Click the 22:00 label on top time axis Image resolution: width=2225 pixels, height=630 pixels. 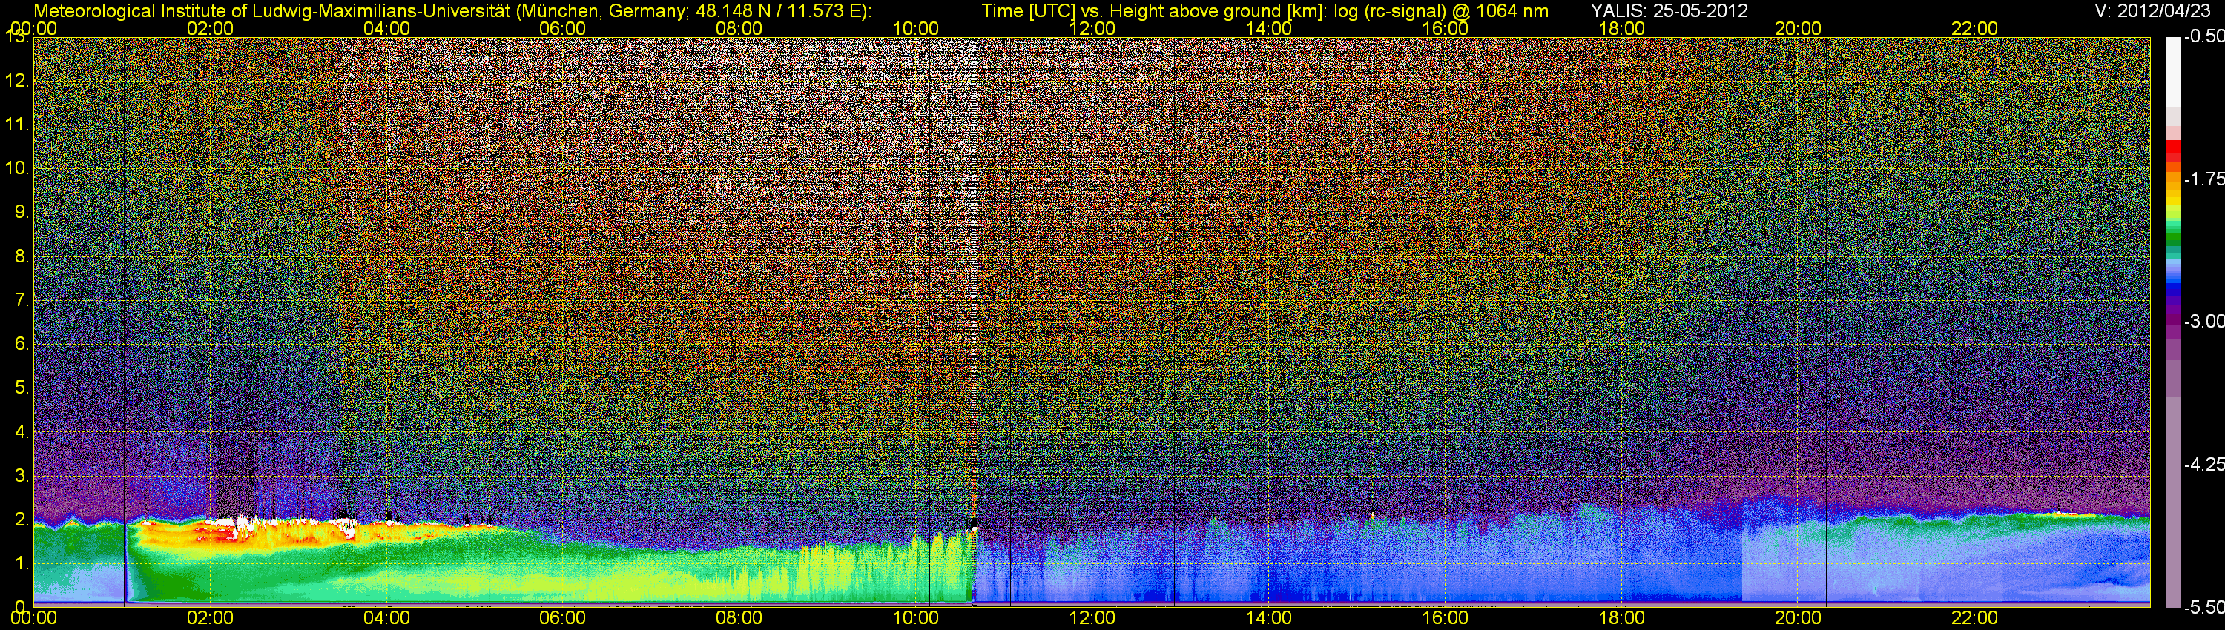1974,28
